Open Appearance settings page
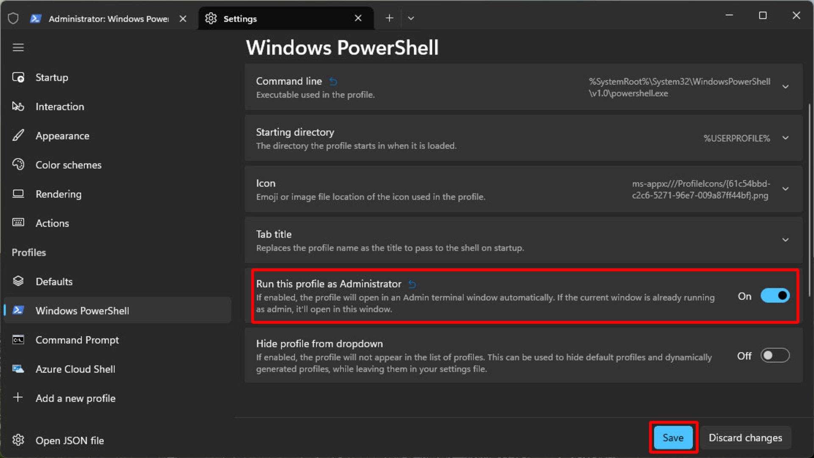The width and height of the screenshot is (814, 458). [117, 136]
